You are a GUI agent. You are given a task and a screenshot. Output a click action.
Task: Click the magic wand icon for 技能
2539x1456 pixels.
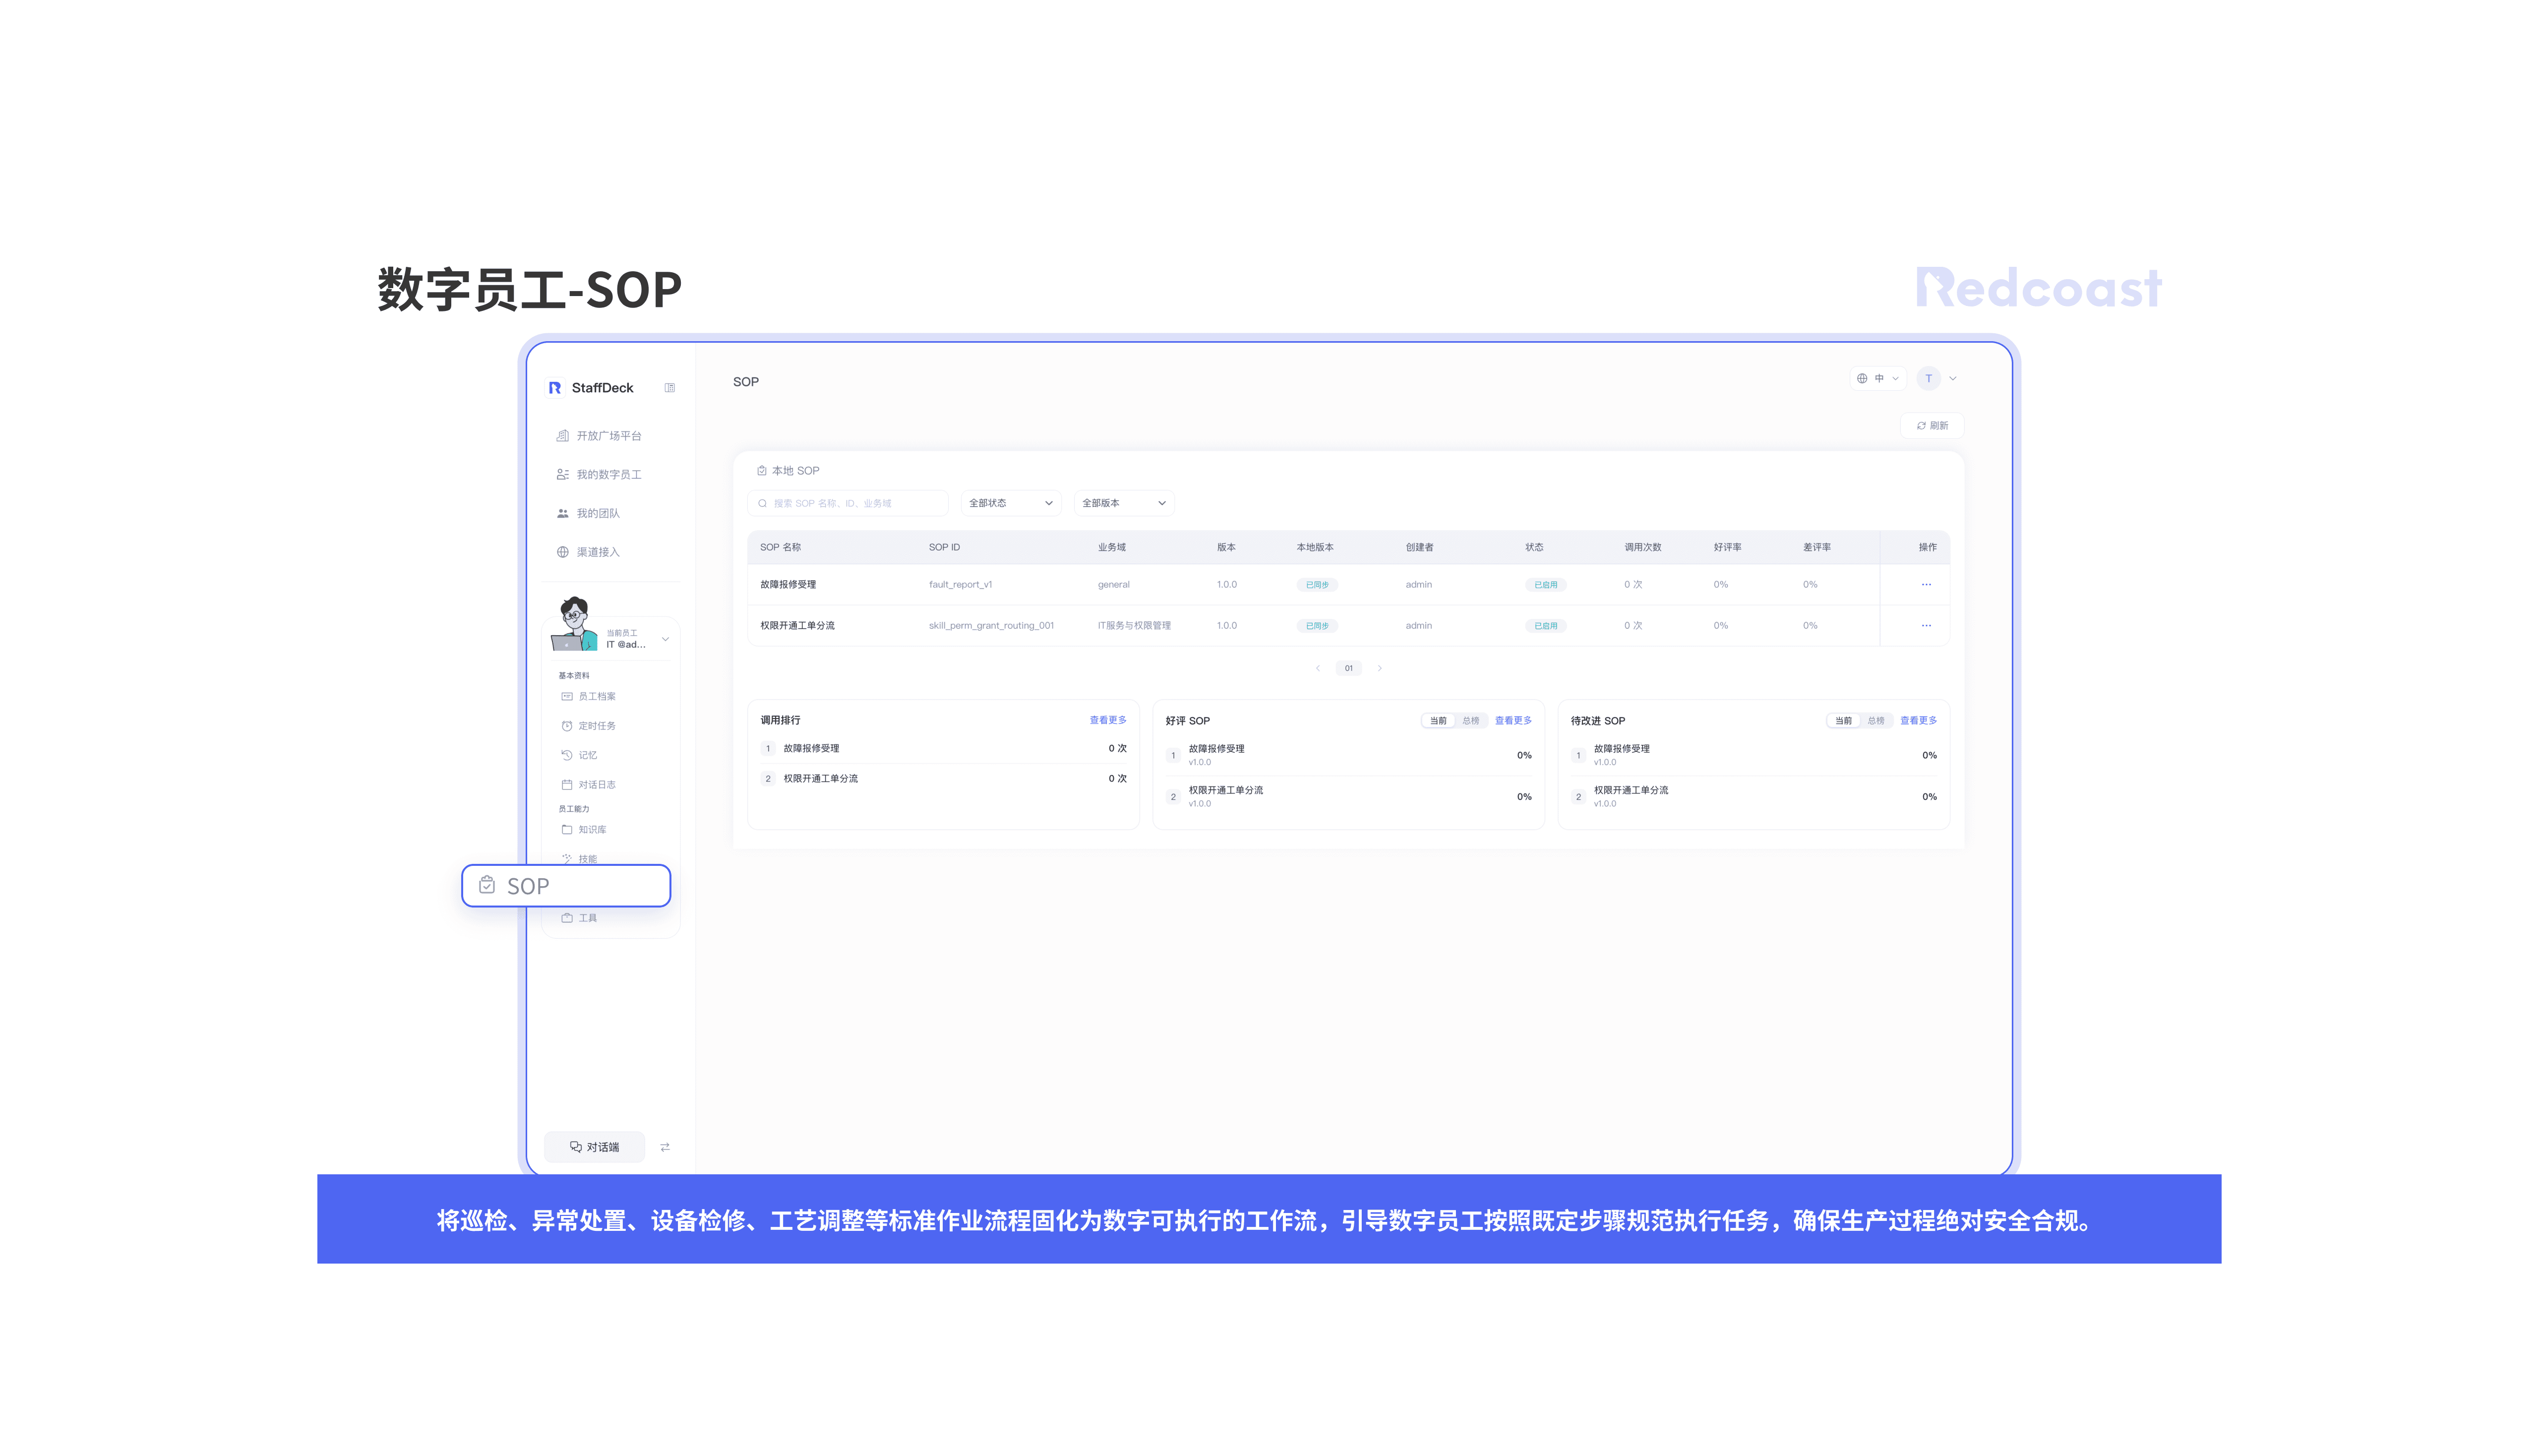coord(567,859)
